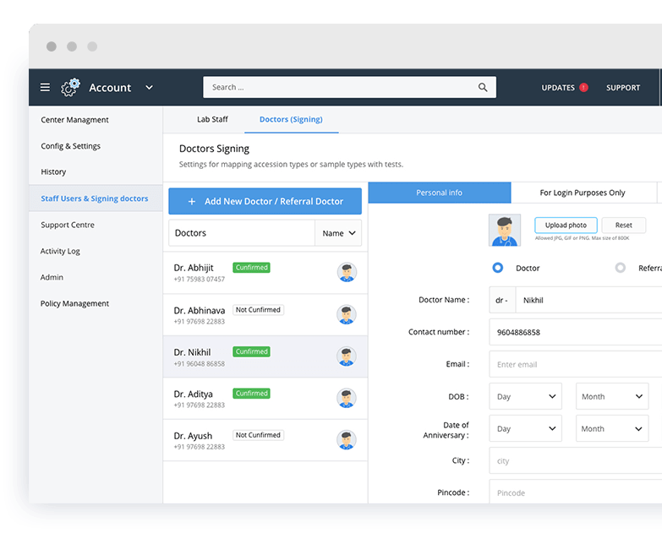The height and width of the screenshot is (533, 662).
Task: Click the Upload photo button
Action: point(566,226)
